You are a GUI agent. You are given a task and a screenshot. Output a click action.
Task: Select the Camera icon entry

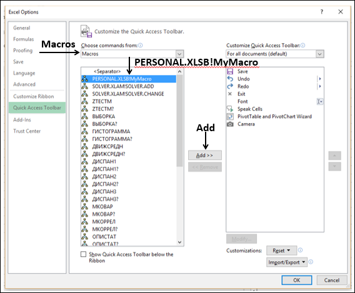[230, 124]
